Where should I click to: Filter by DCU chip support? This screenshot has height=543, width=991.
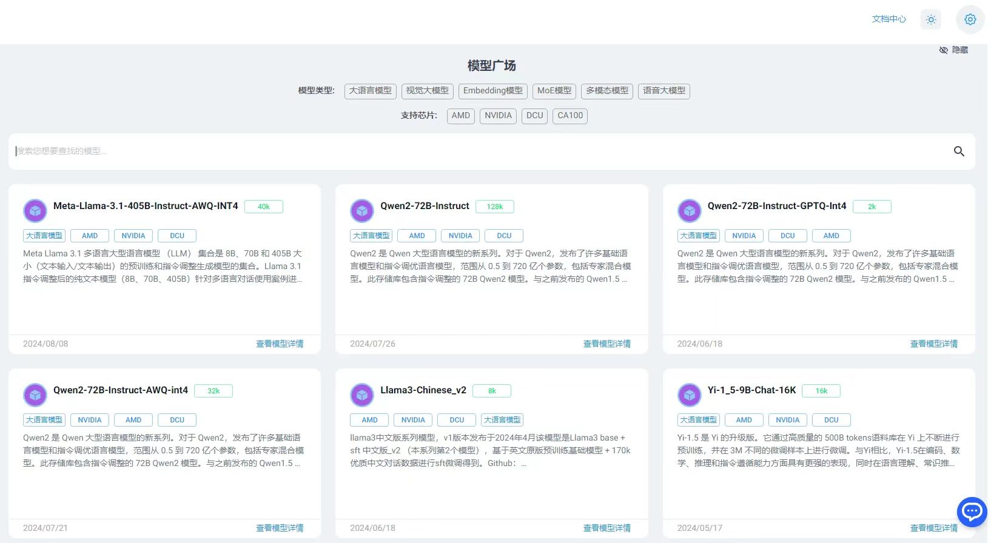534,116
